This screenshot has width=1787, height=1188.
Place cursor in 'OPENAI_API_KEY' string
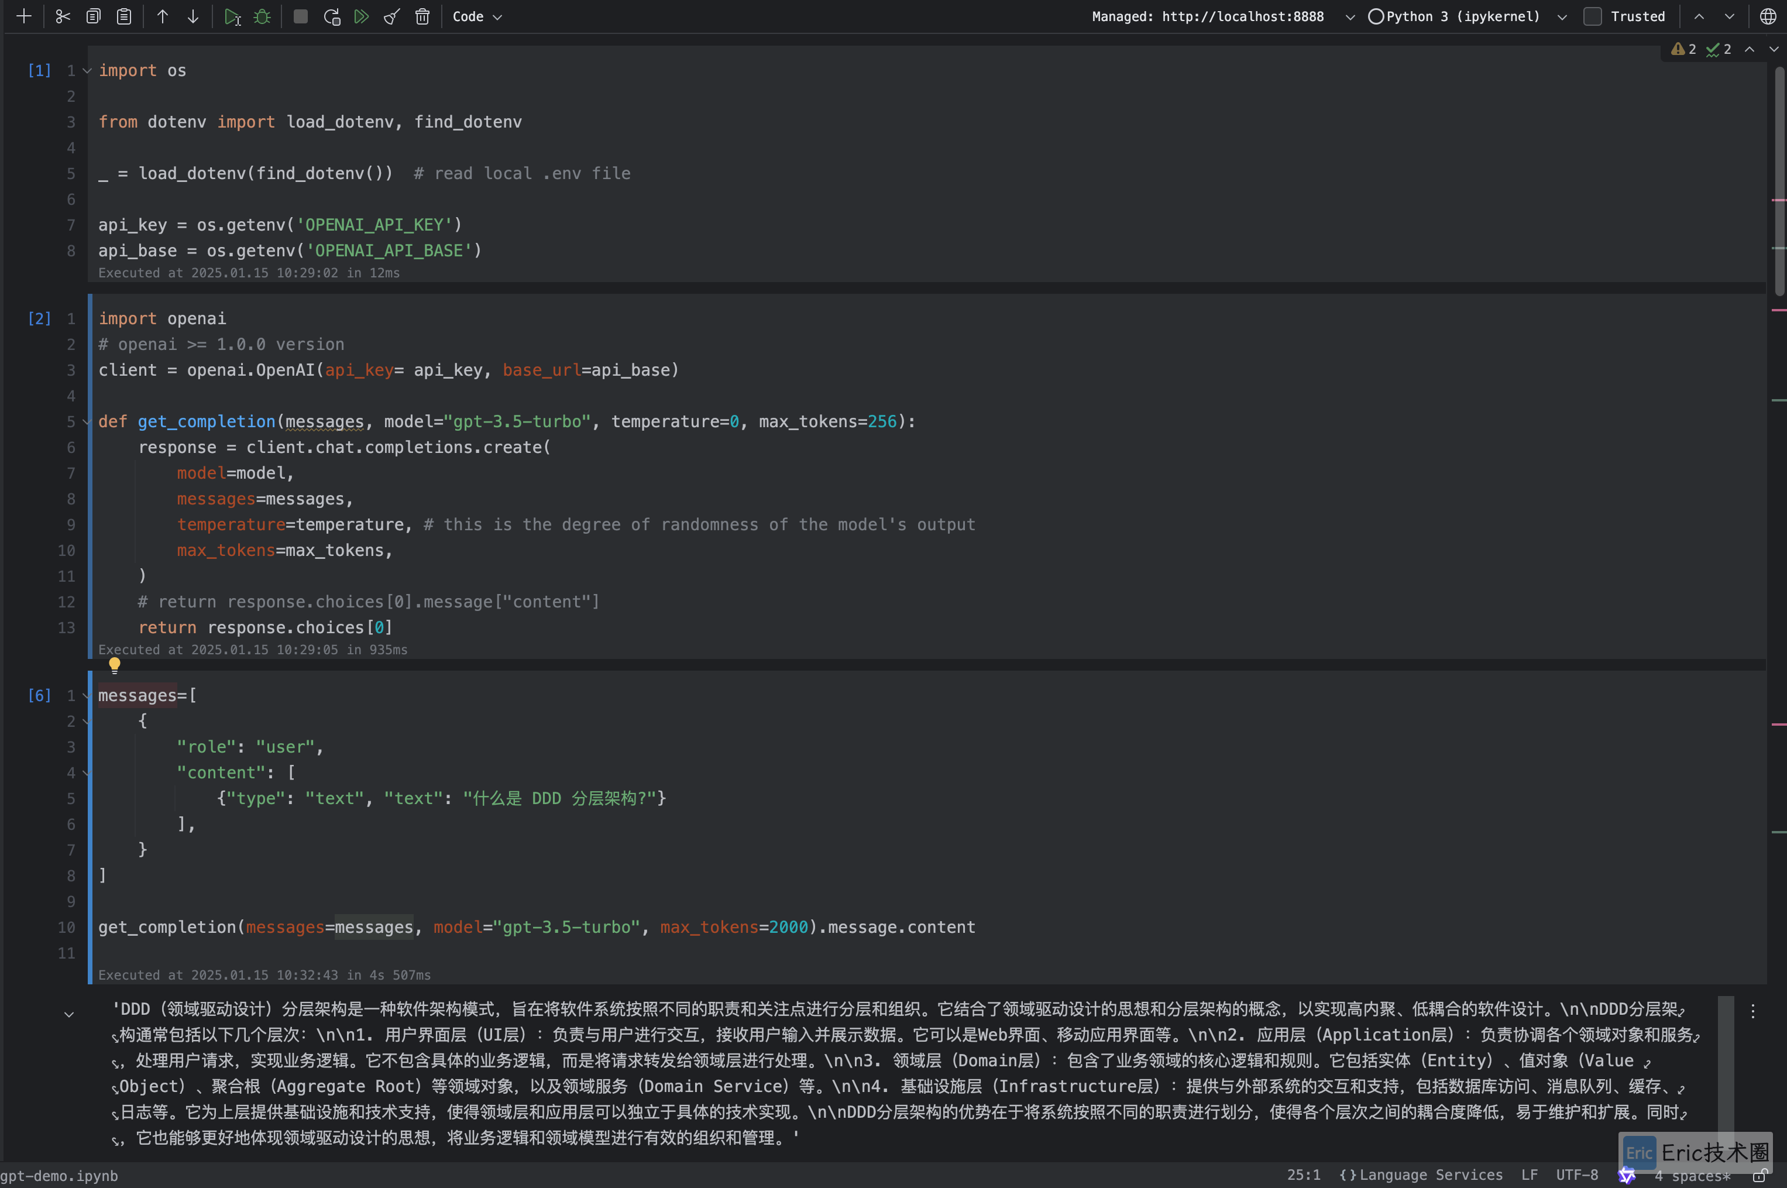374,225
